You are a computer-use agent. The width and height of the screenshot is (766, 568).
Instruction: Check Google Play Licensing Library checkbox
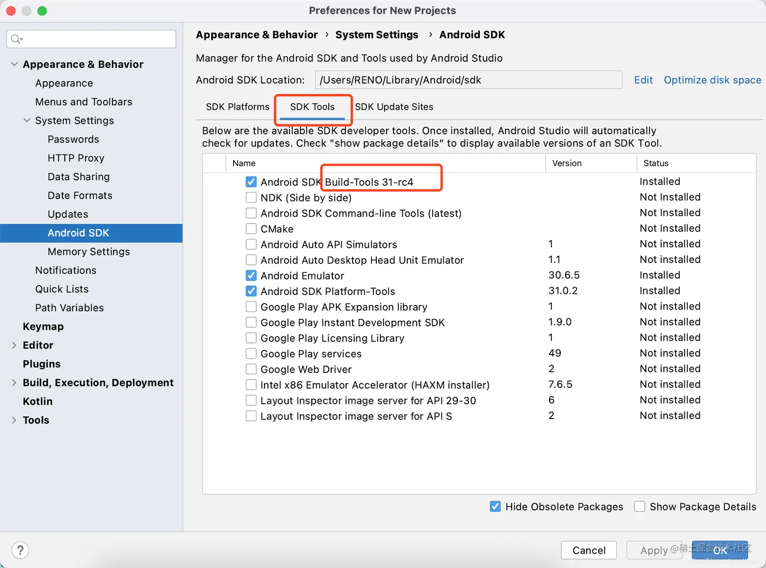[x=251, y=338]
